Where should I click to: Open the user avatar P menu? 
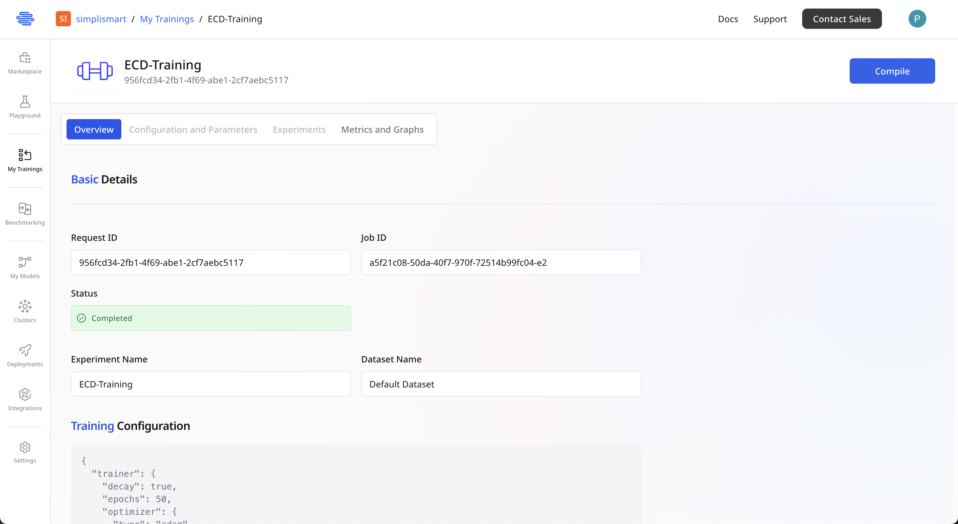pos(917,19)
